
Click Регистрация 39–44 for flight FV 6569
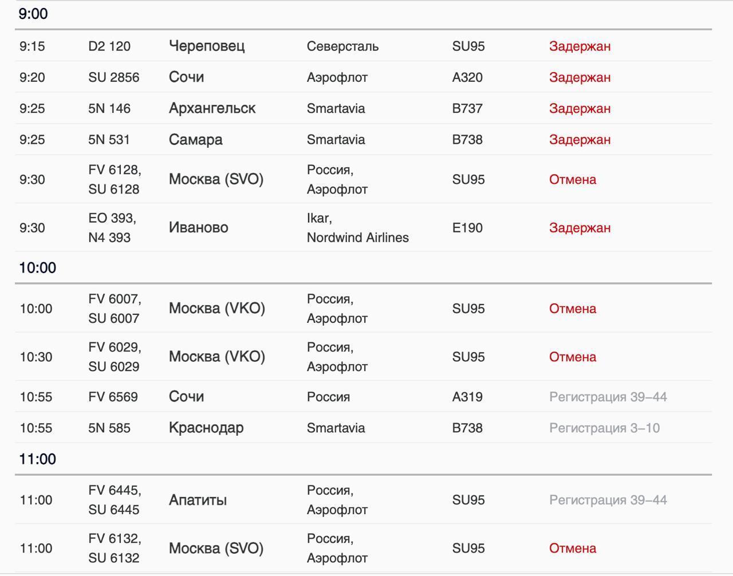(608, 397)
